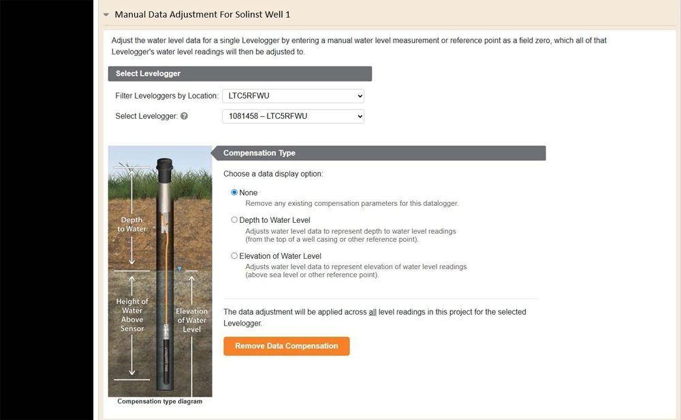Collapse the Manual Data Adjustment section arrow
681x420 pixels.
pyautogui.click(x=106, y=15)
